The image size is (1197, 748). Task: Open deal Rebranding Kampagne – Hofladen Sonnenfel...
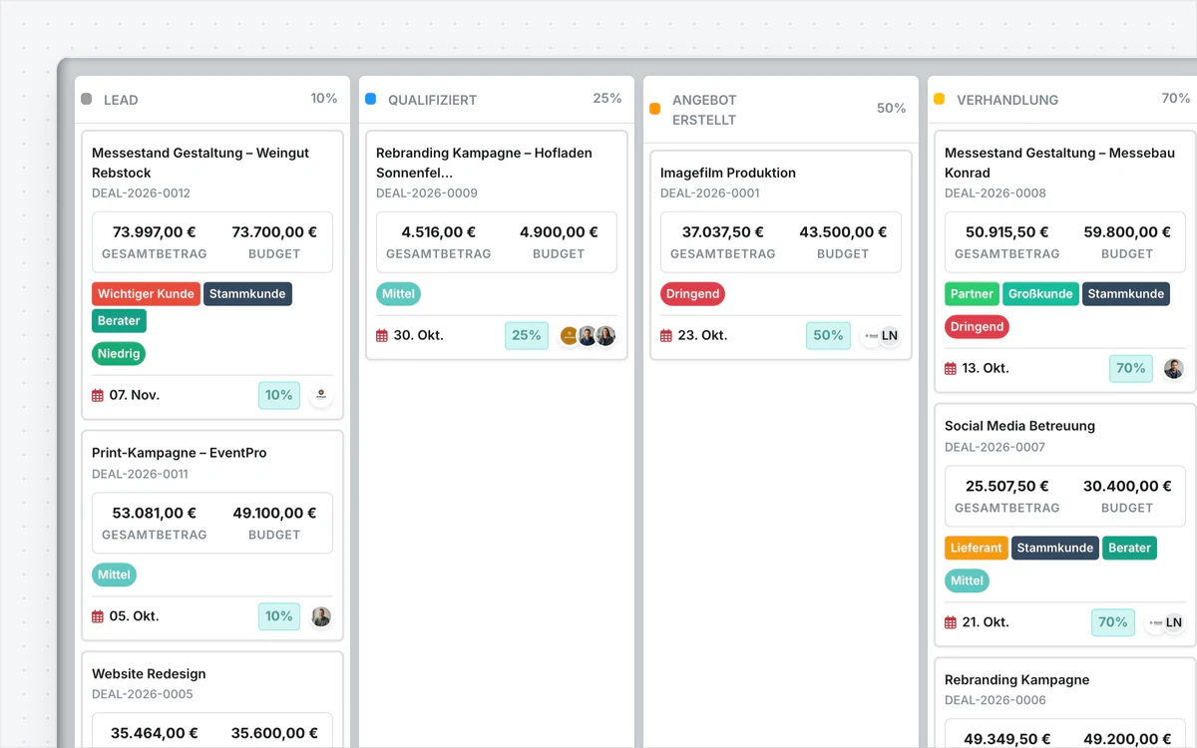[x=484, y=163]
